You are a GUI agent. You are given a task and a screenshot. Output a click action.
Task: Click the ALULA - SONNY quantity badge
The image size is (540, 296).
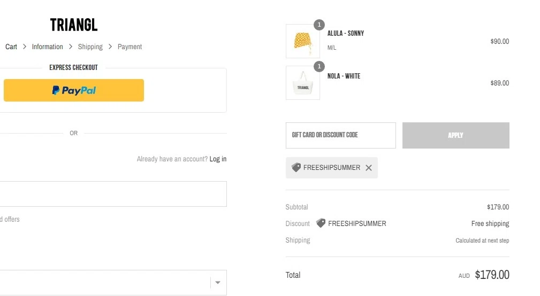[x=319, y=25]
